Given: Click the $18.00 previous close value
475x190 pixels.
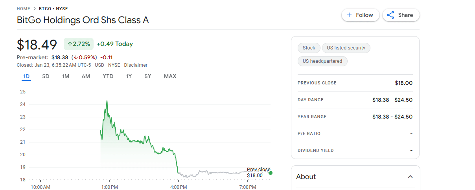Looking at the screenshot, I should coord(404,83).
